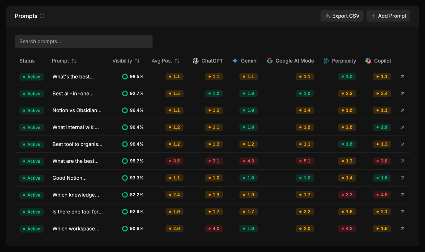This screenshot has width=425, height=252.
Task: Open details arrow for What internal wiki row
Action: tap(403, 127)
